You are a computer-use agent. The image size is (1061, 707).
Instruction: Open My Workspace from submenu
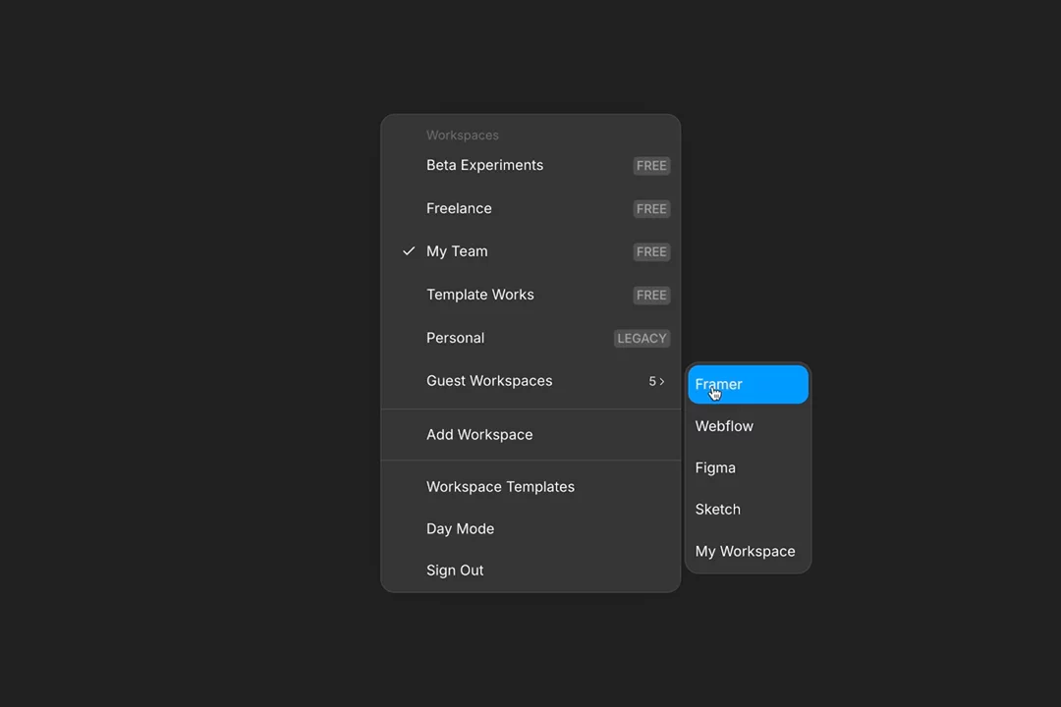pyautogui.click(x=748, y=552)
